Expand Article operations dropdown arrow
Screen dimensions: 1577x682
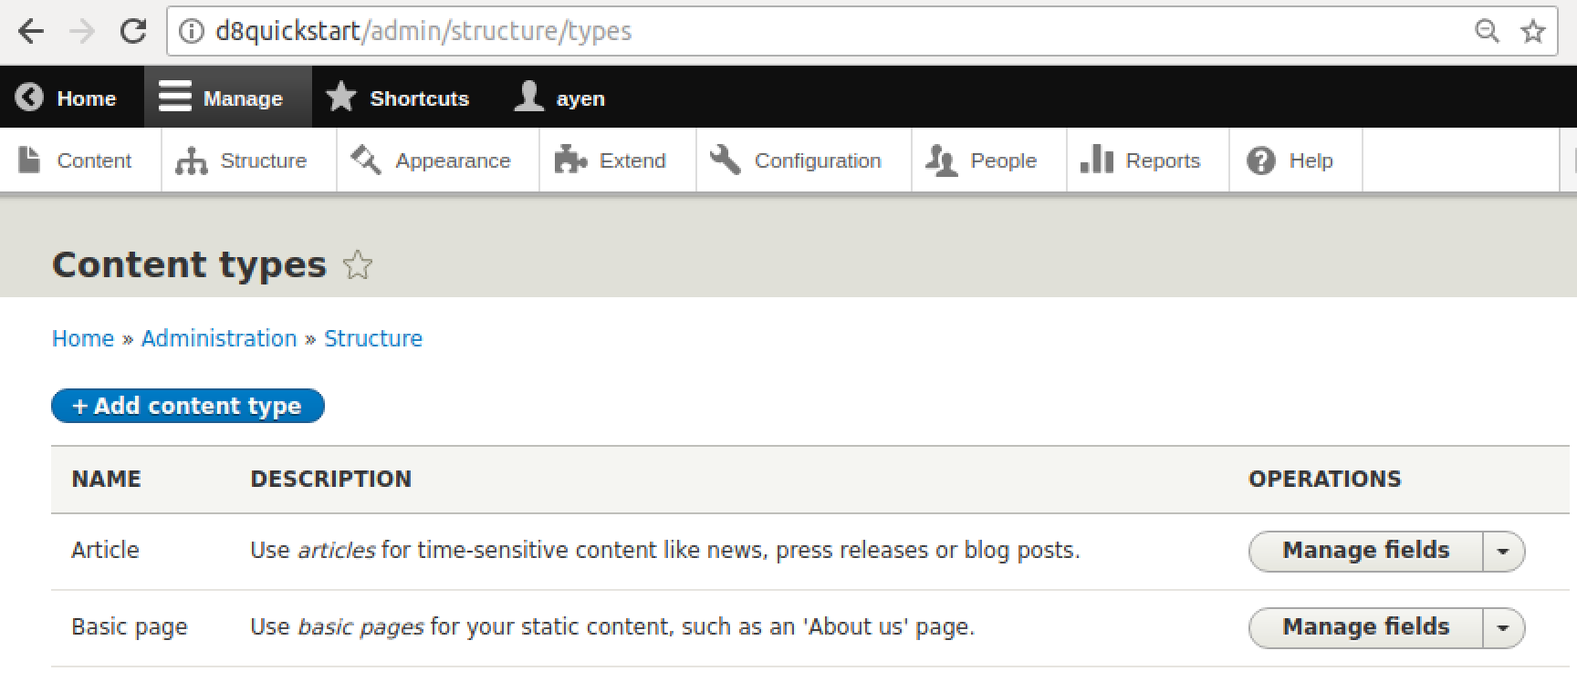coord(1503,552)
